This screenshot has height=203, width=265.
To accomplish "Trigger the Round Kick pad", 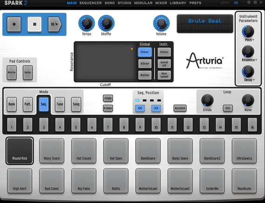I will click(20, 151).
